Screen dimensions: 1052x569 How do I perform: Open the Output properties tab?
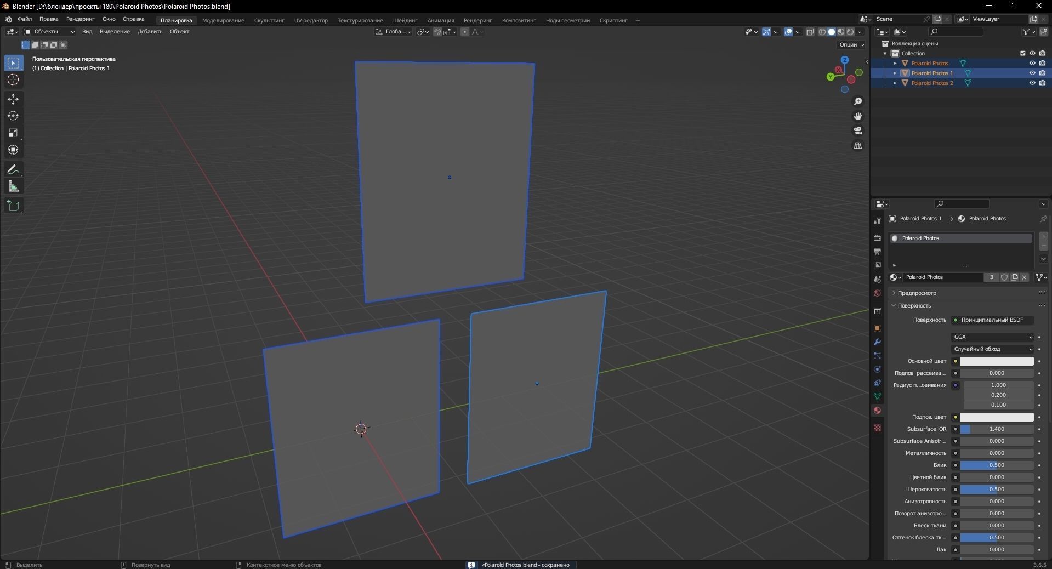(x=877, y=252)
